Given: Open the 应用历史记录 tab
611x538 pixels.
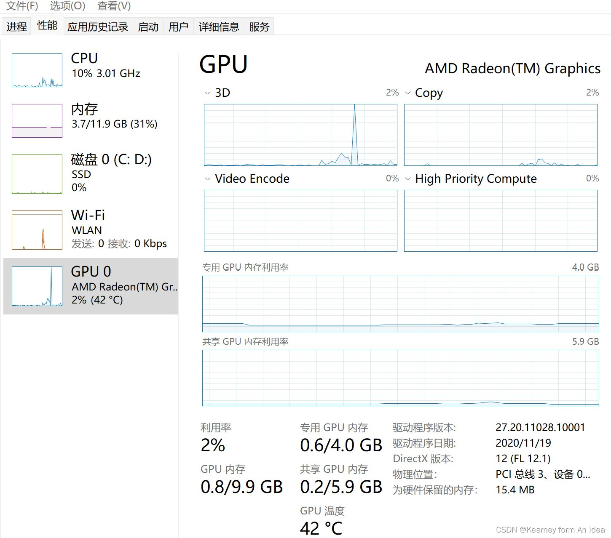Looking at the screenshot, I should 98,27.
